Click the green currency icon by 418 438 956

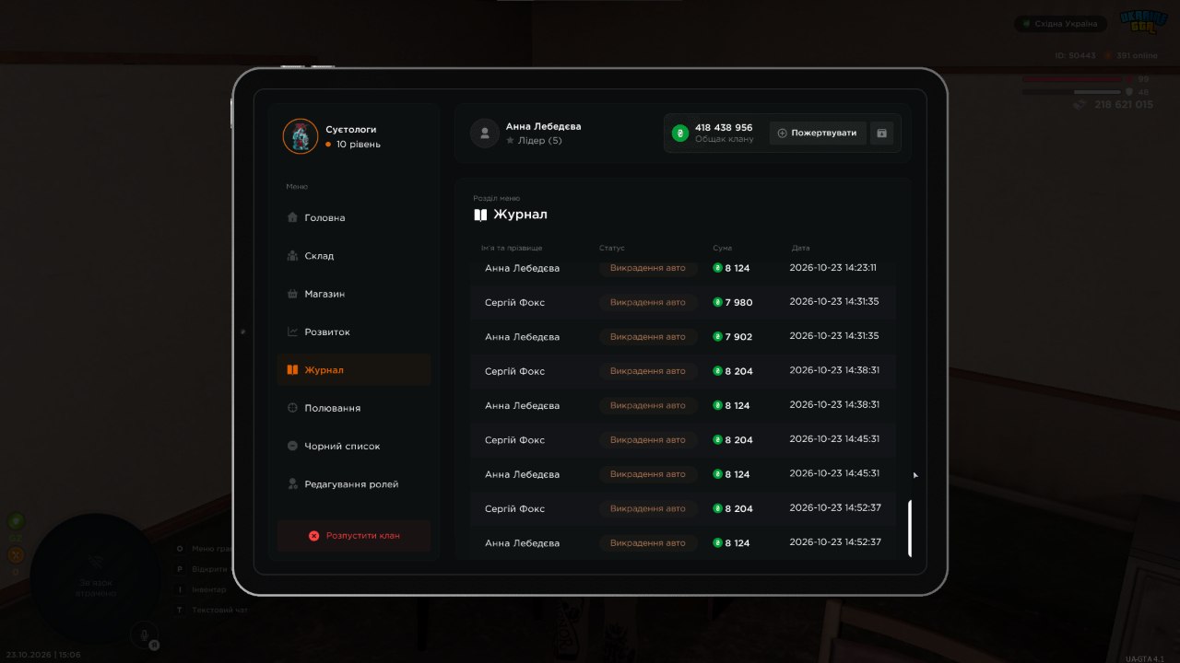(x=680, y=134)
